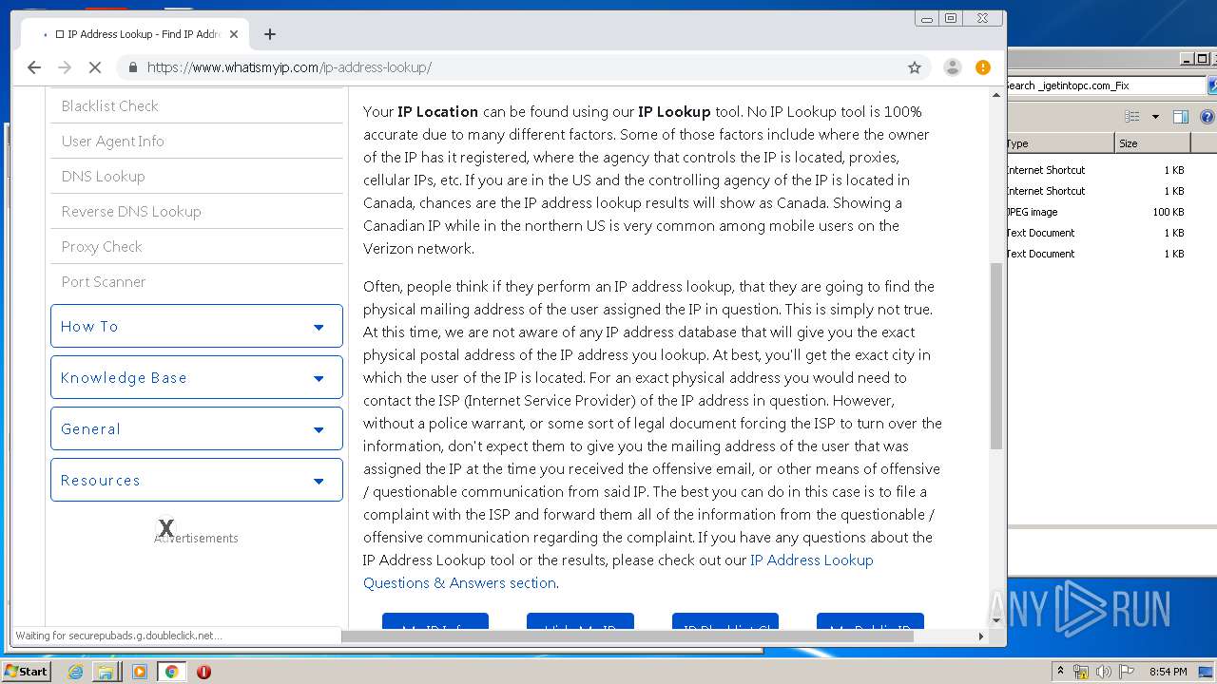The width and height of the screenshot is (1217, 684).
Task: Select the second Text Document row in Explorer
Action: click(1098, 254)
